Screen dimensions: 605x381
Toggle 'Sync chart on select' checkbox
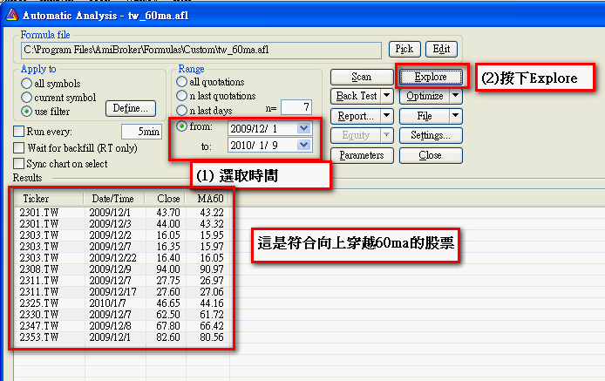pos(18,163)
